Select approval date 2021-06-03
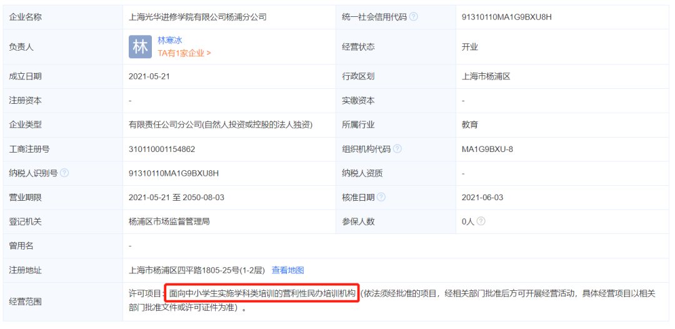 [482, 198]
